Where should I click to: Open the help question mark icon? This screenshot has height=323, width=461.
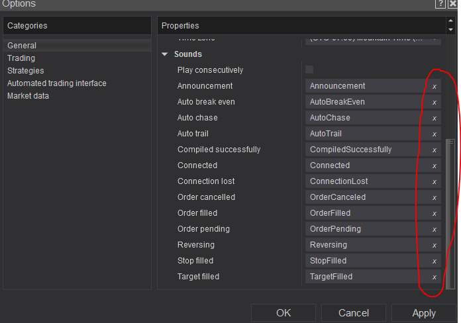pyautogui.click(x=440, y=4)
